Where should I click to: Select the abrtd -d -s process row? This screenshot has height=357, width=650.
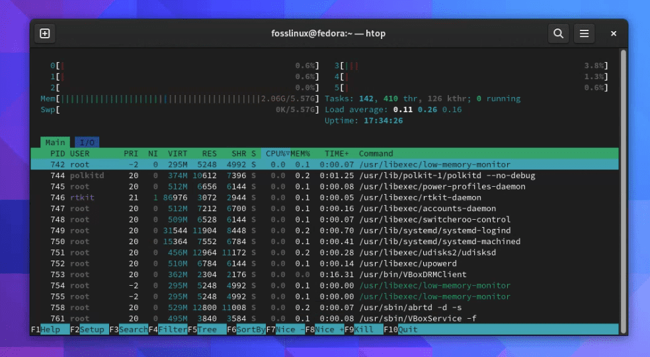click(x=325, y=308)
